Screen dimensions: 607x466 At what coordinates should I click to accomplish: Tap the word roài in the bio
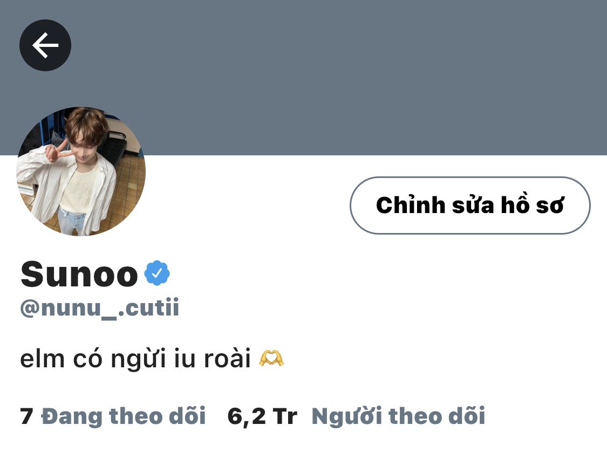point(227,359)
